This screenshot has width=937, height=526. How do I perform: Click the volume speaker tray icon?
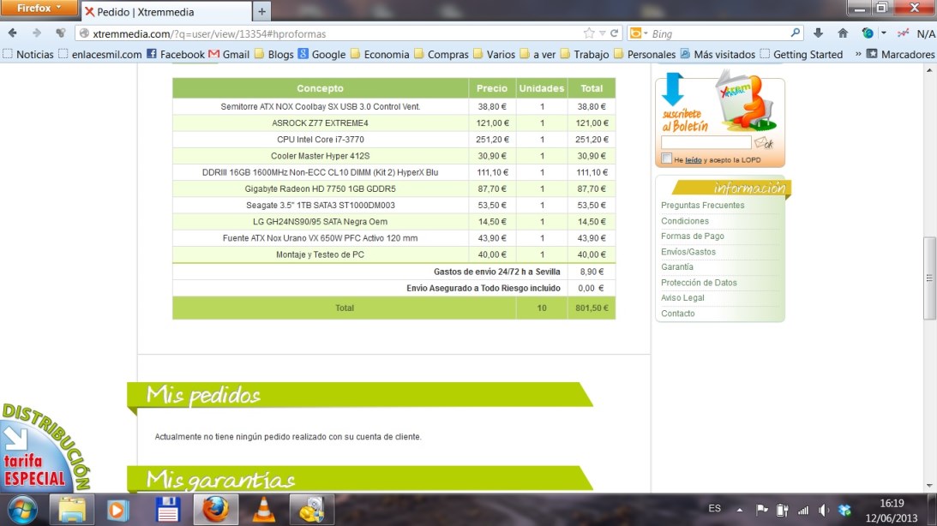pyautogui.click(x=824, y=510)
